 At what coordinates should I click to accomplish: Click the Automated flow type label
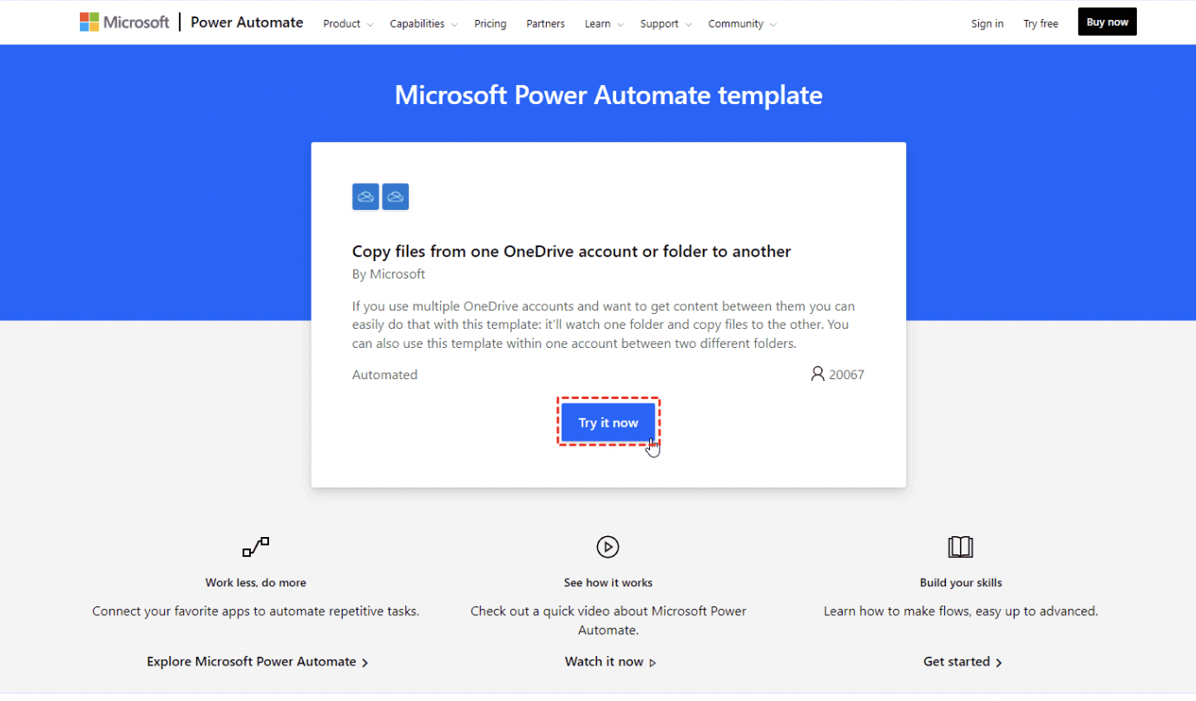(384, 375)
